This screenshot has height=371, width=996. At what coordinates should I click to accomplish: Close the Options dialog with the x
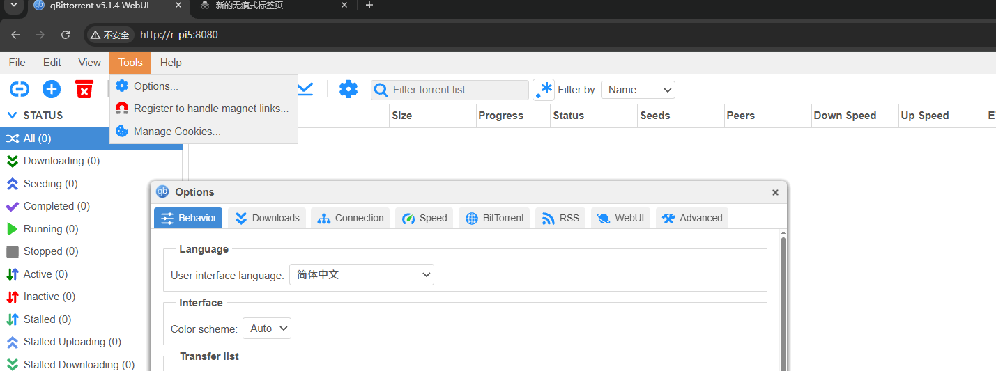(775, 193)
